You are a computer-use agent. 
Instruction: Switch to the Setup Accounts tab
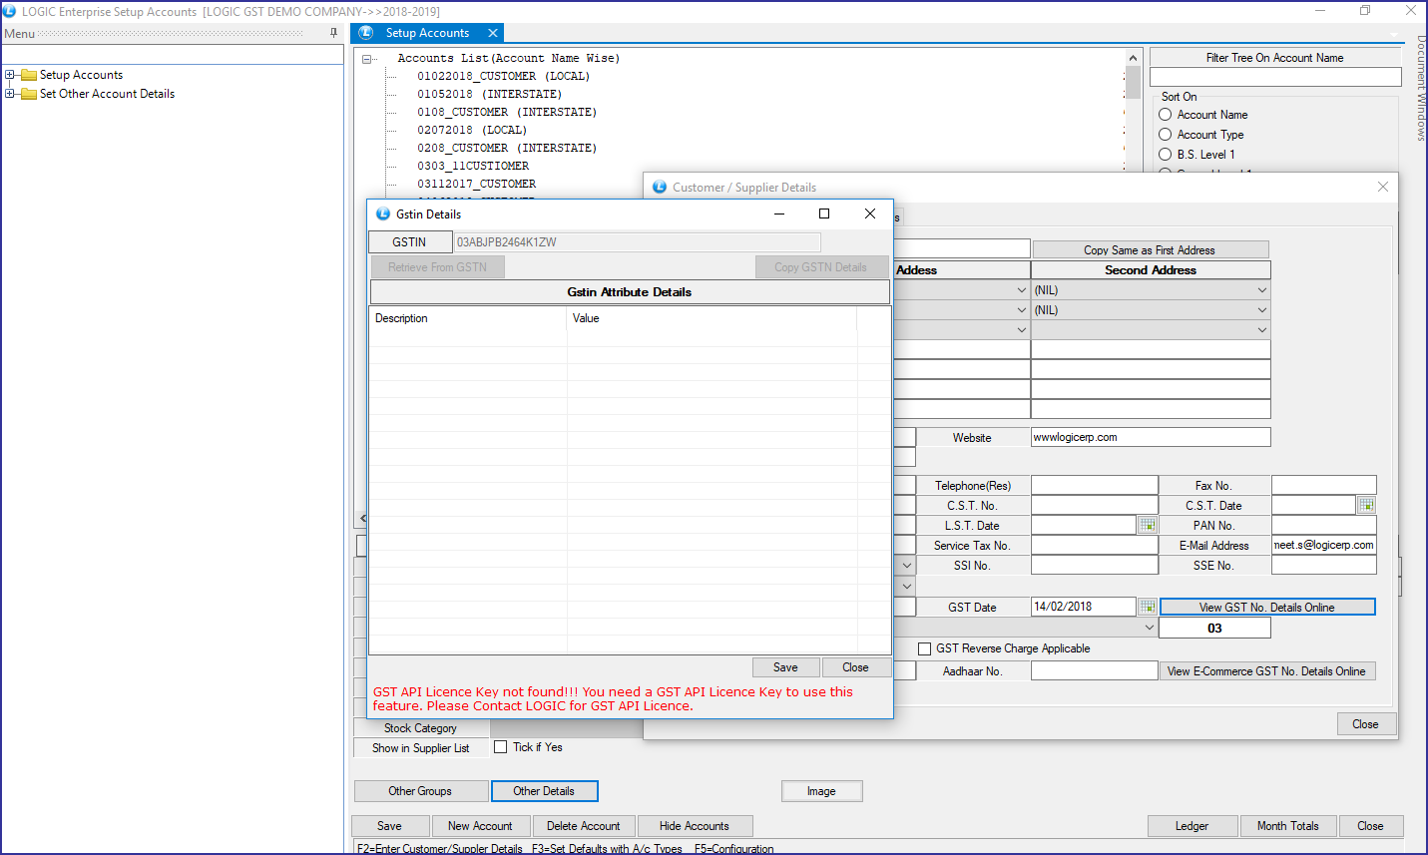click(x=427, y=33)
